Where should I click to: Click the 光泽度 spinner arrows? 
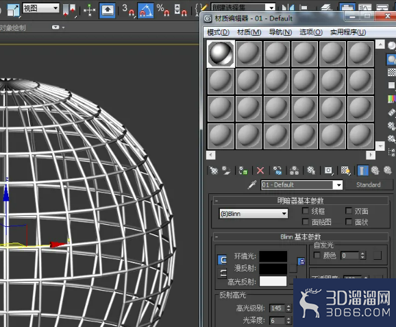pos(288,321)
